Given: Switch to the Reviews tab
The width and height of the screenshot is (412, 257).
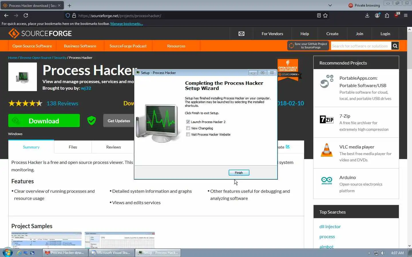Looking at the screenshot, I should click(x=114, y=147).
